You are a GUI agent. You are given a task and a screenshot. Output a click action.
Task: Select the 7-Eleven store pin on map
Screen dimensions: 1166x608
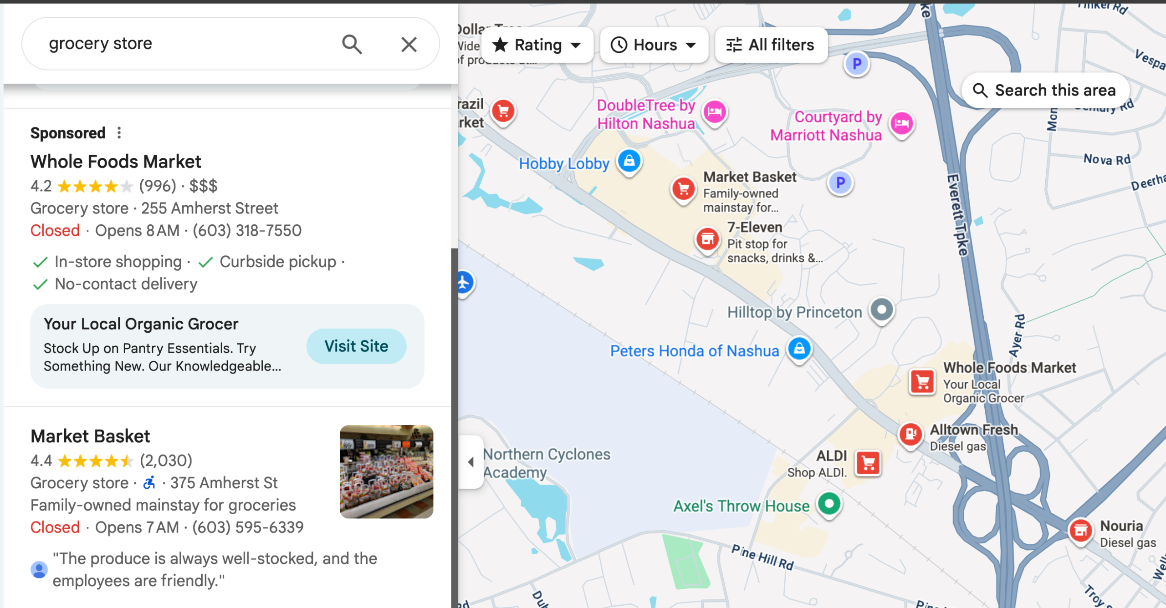pos(707,238)
